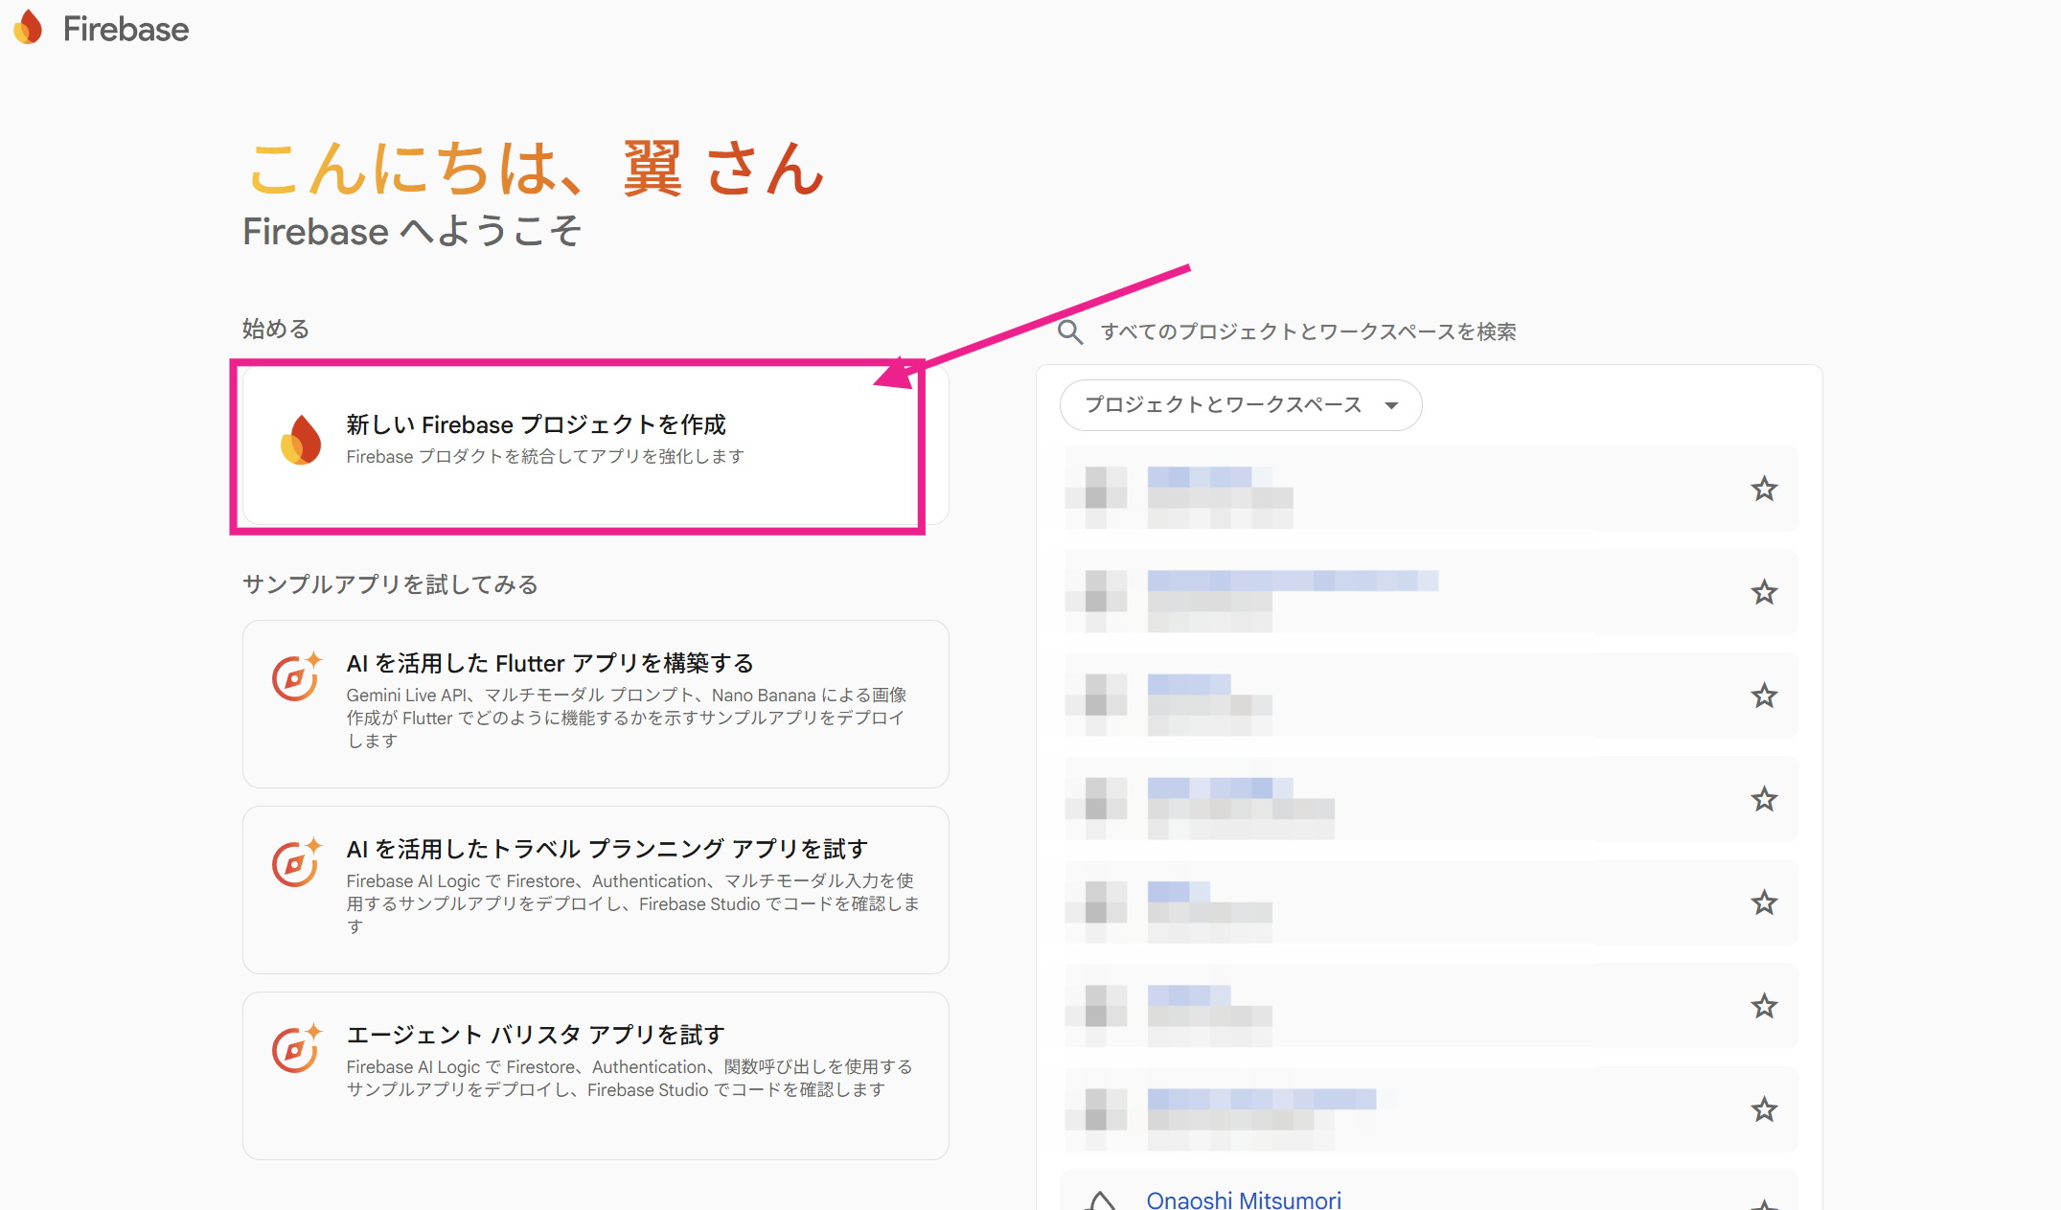Click the Firebase wordmark in header
The height and width of the screenshot is (1210, 2061).
click(x=126, y=30)
